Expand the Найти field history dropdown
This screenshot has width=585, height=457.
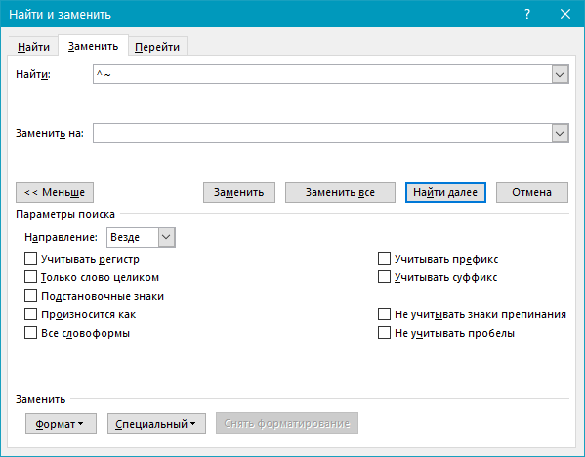pos(560,74)
